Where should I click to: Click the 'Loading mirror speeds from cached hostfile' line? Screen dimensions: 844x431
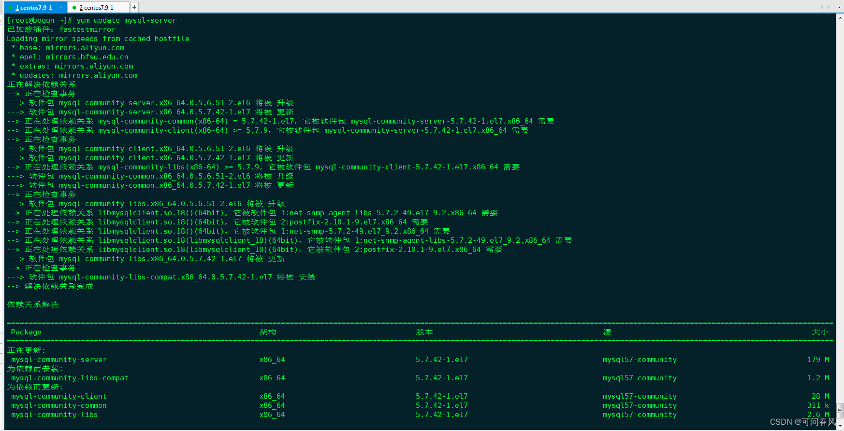98,39
